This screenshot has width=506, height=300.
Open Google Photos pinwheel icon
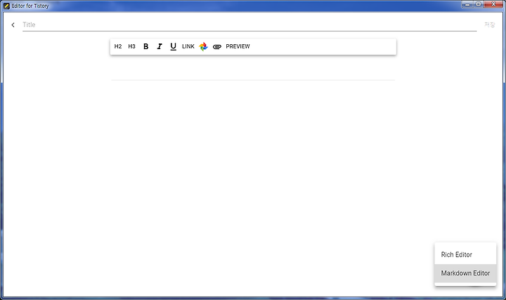203,46
